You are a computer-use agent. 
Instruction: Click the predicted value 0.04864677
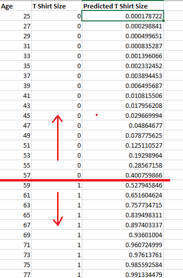point(122,125)
